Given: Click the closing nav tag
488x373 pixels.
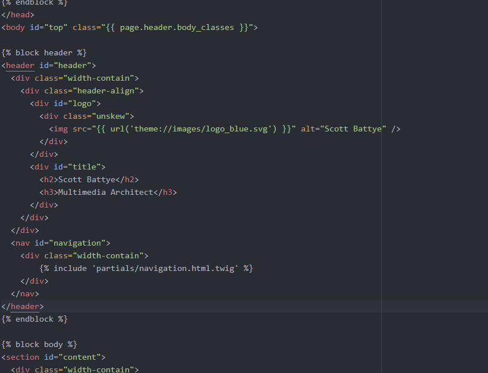Looking at the screenshot, I should (x=25, y=293).
